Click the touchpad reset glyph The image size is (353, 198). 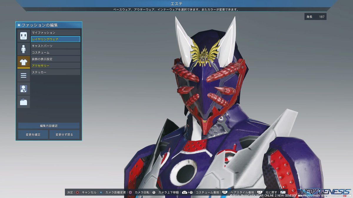[283, 192]
